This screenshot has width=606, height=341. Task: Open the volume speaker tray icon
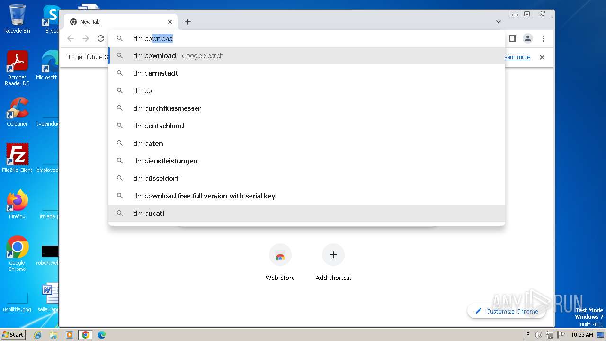click(538, 335)
